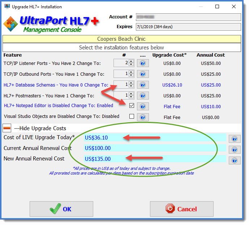
Task: Increase Listener Ports count with up arrow
Action: coord(131,62)
